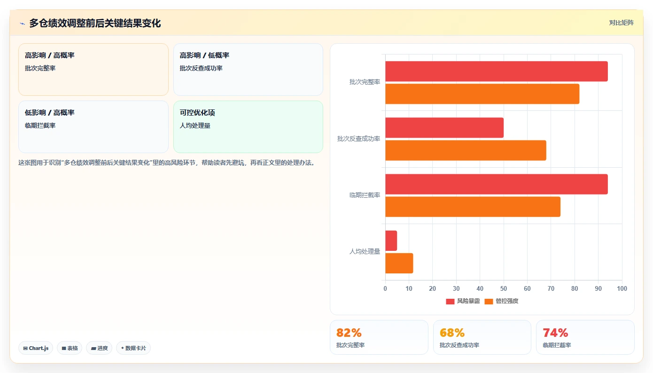Click the axis tick value 100
Screen dimensions: 653x373
[622, 288]
